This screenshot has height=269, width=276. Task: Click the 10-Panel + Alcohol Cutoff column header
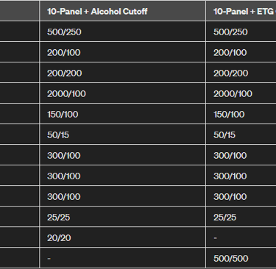tap(122, 11)
